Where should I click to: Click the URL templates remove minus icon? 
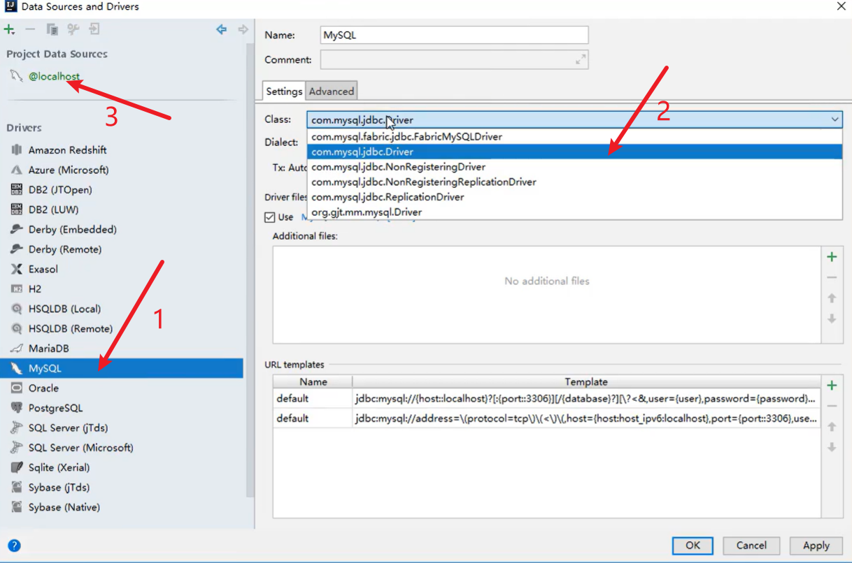click(x=832, y=406)
